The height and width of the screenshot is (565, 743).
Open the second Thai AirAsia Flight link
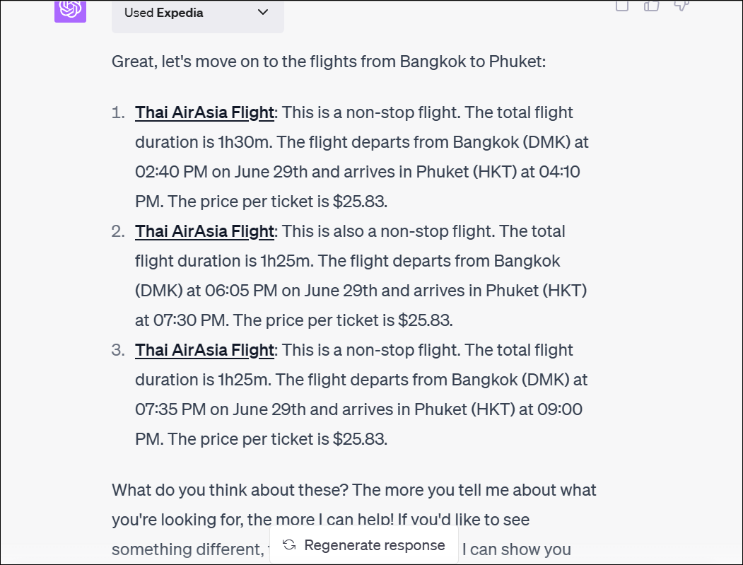[x=204, y=231]
